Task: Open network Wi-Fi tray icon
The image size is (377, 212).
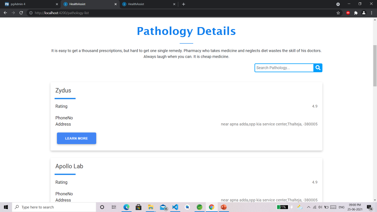Action: 315,207
